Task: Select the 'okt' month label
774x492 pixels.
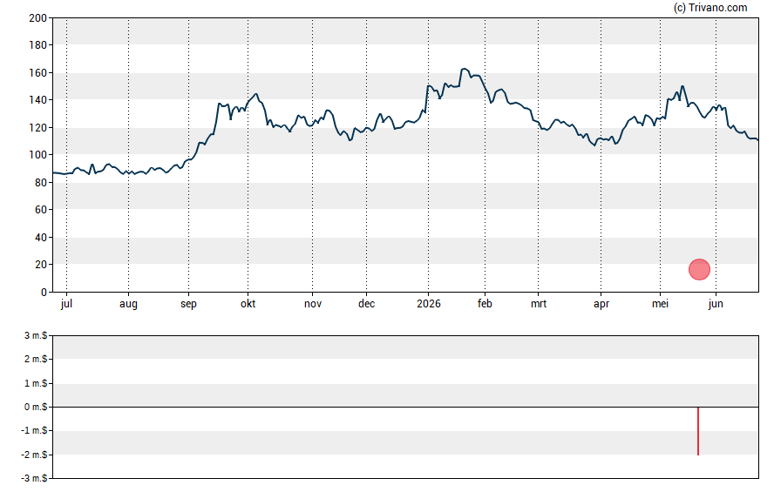Action: [248, 304]
